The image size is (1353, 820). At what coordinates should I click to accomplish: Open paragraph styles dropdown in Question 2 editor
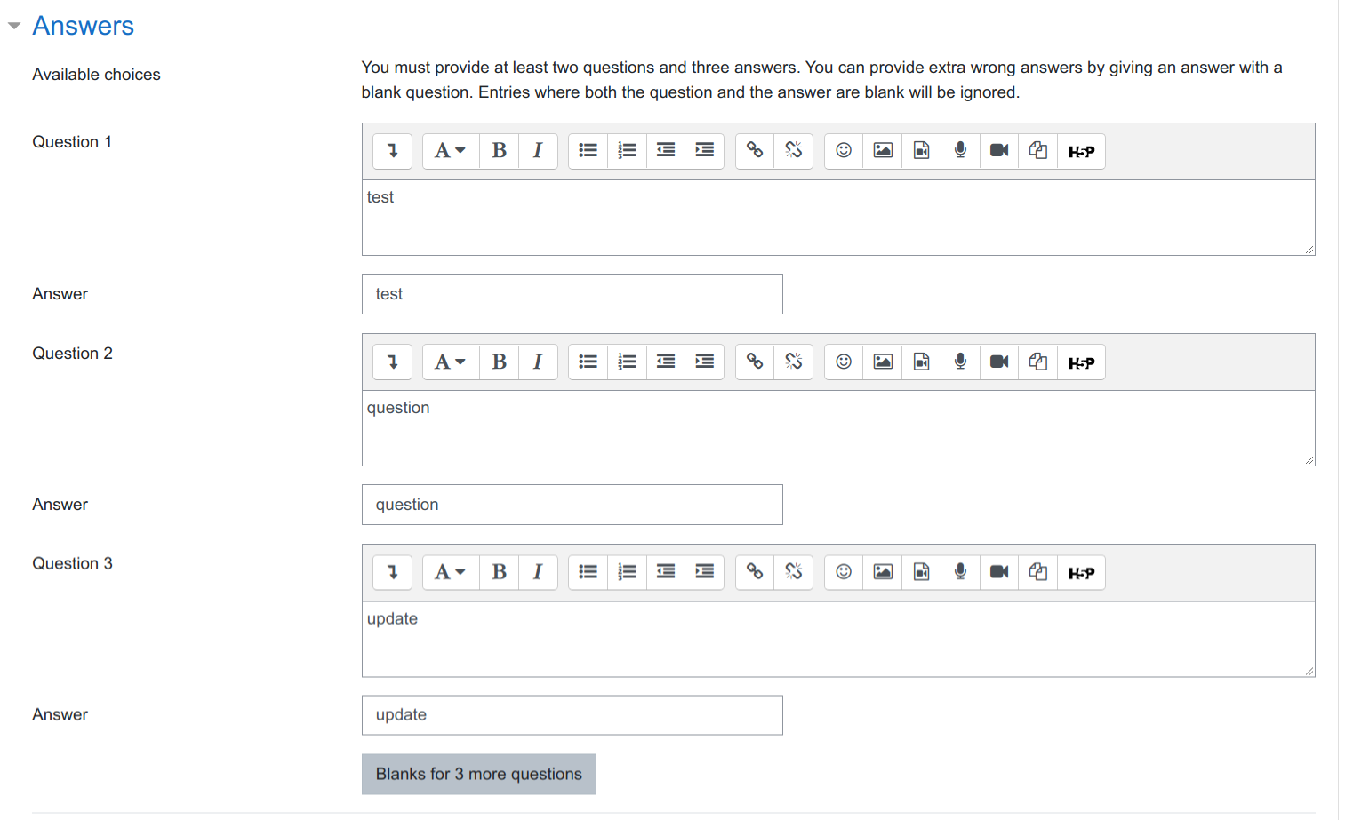point(450,362)
